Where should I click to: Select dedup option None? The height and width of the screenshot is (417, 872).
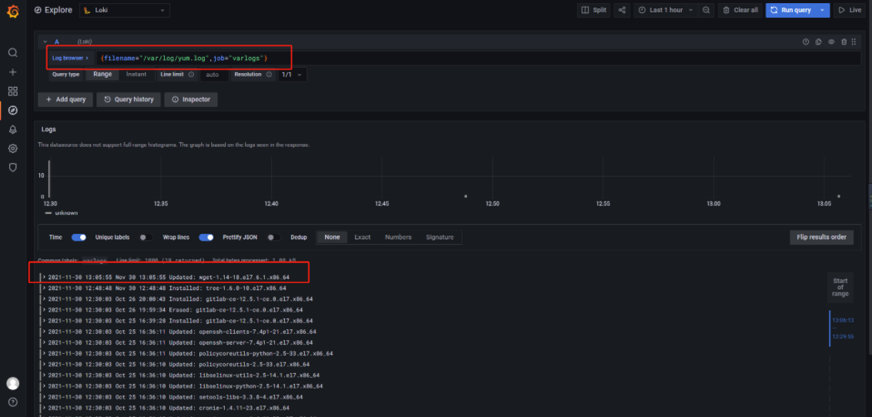pos(332,237)
